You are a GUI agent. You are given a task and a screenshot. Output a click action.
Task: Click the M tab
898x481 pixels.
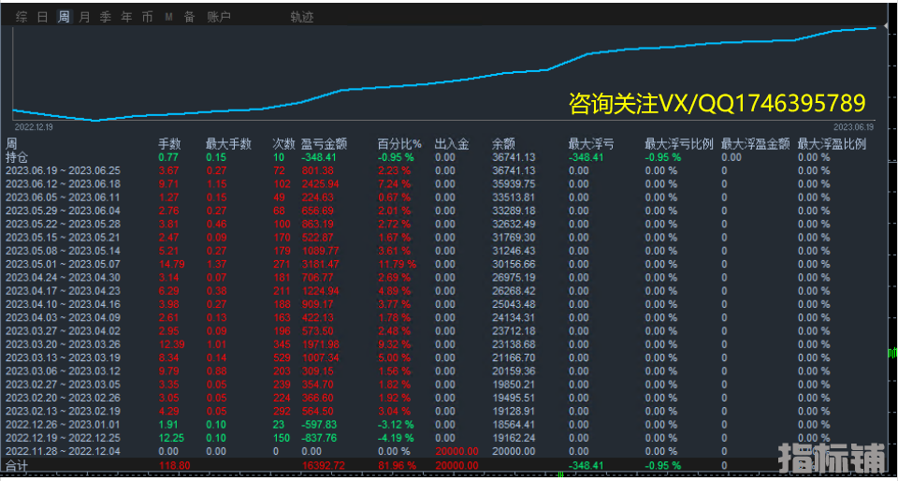(168, 17)
